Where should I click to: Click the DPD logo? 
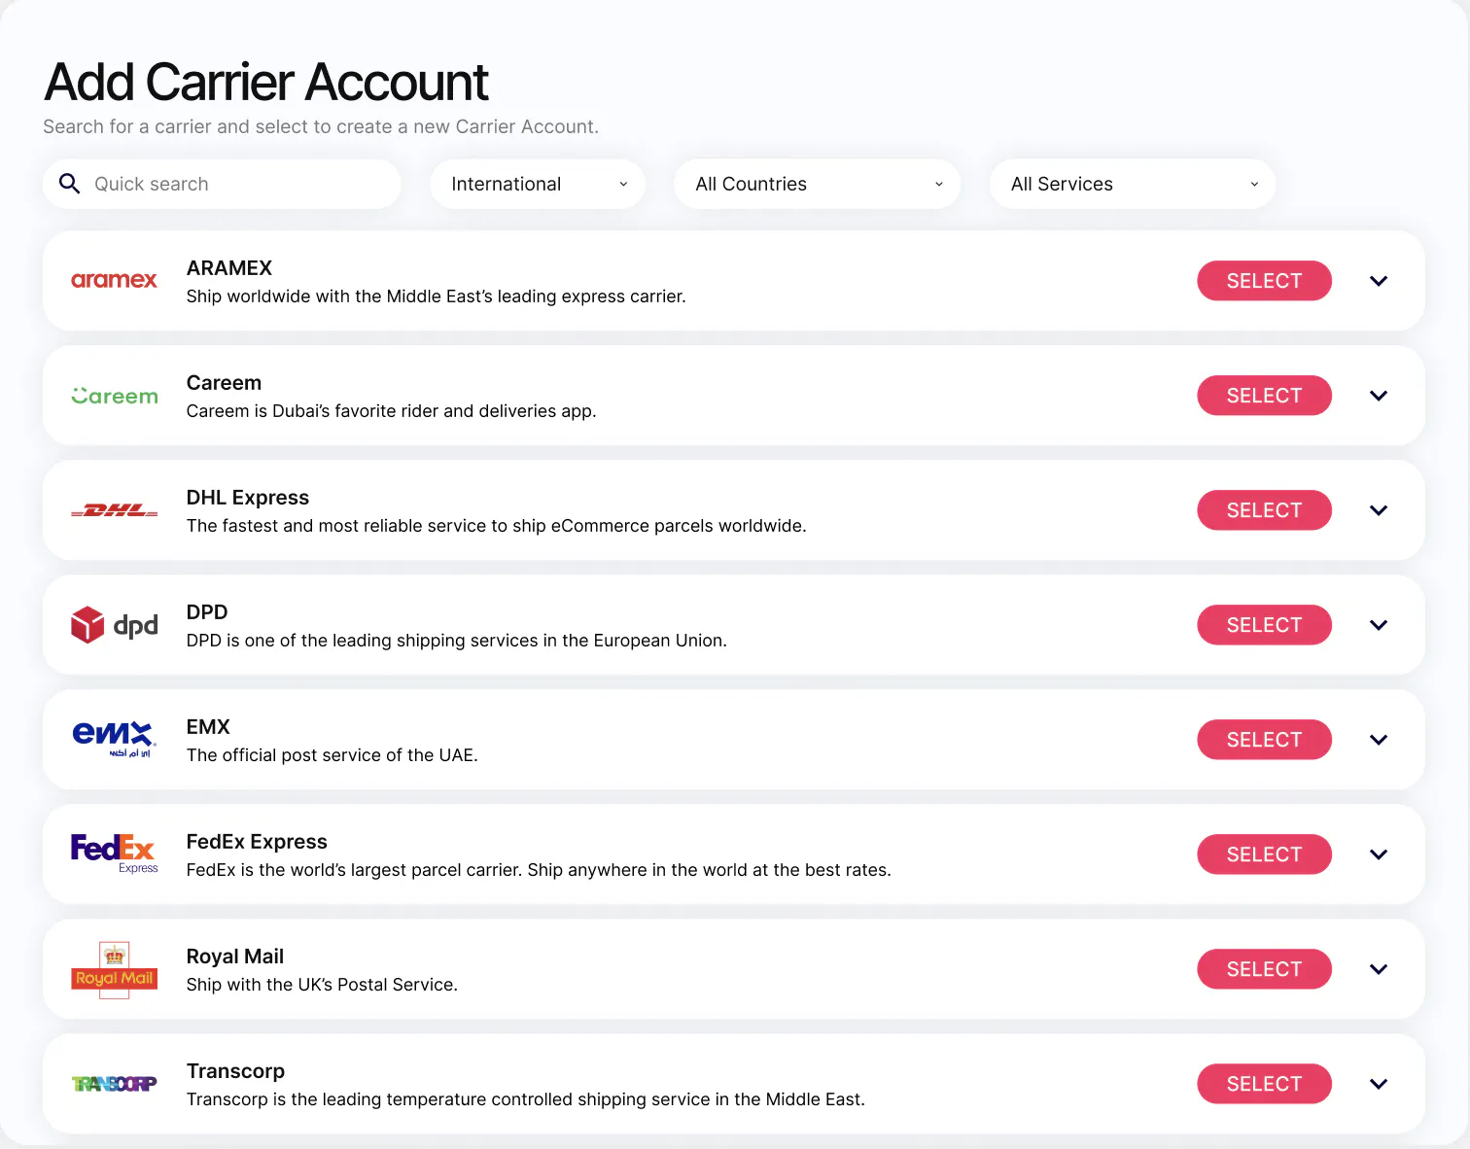point(114,625)
